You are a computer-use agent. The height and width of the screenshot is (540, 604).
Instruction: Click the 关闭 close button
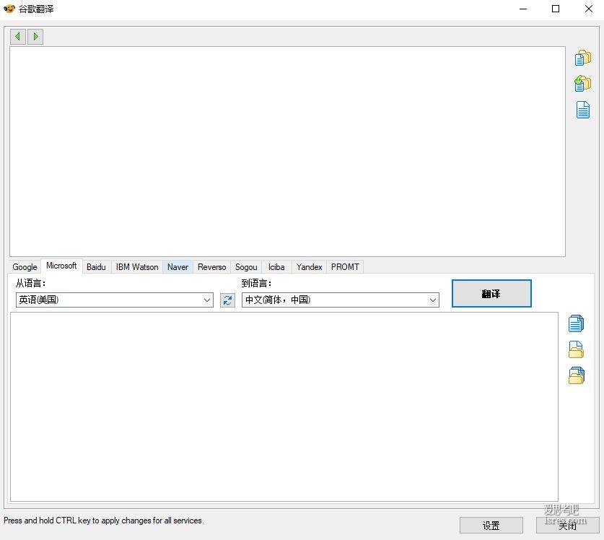click(x=568, y=526)
